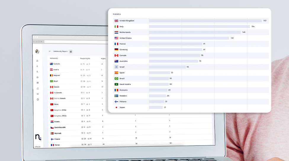Click United States label in Statistics chart
The image size is (289, 161).
tap(126, 38)
